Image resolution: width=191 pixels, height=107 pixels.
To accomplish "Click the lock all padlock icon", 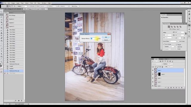I will coord(162,67).
